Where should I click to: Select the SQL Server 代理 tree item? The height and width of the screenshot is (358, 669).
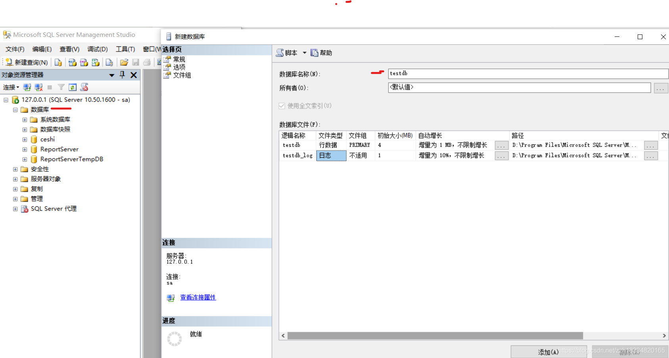coord(54,209)
